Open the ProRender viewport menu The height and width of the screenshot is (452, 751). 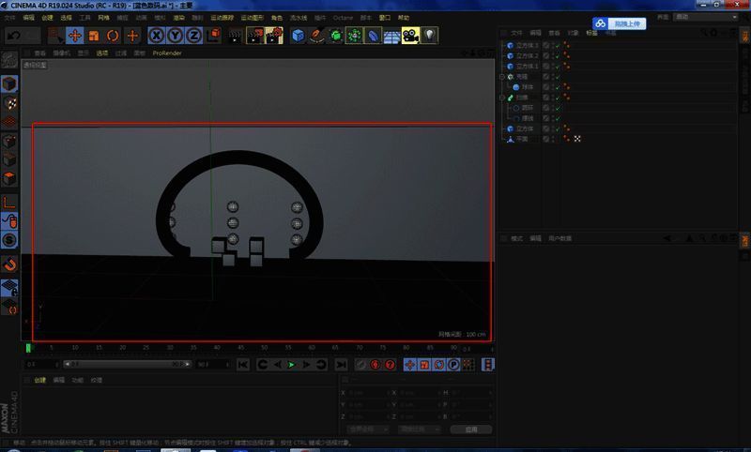pyautogui.click(x=167, y=53)
